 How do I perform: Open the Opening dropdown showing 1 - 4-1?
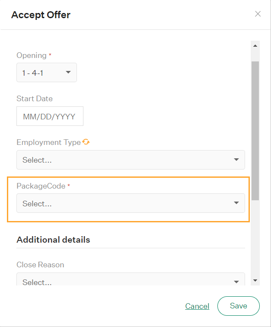(47, 72)
